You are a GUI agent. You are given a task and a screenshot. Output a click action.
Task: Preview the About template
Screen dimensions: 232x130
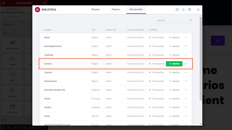[x=156, y=37]
